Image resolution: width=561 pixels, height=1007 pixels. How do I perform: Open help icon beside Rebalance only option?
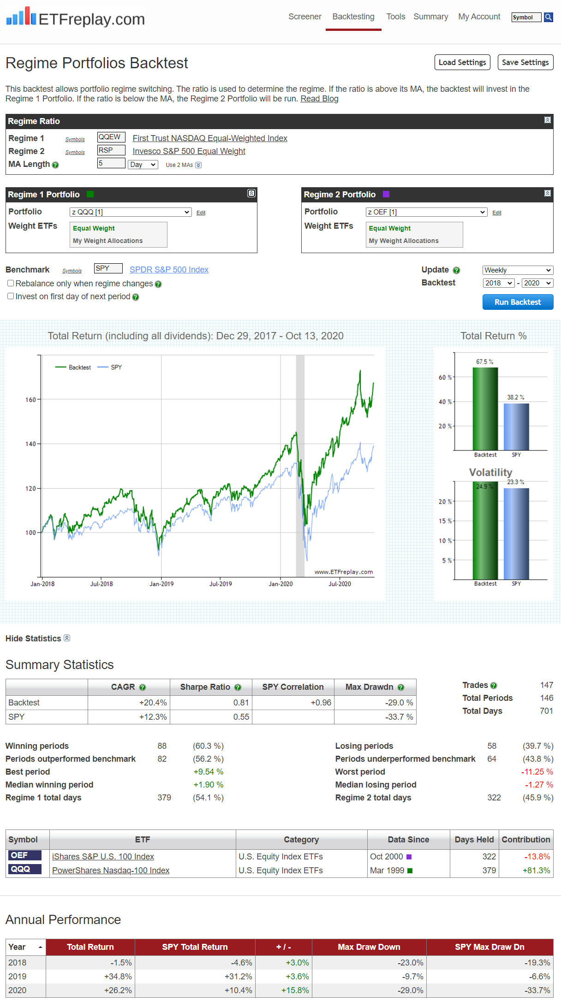pos(158,284)
